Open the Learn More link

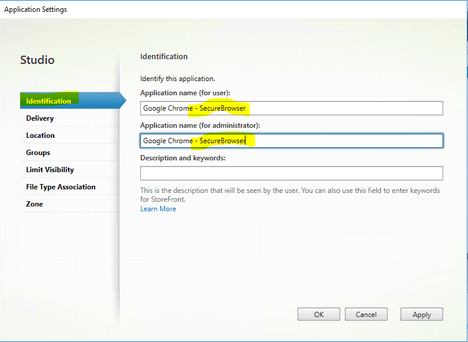point(158,209)
